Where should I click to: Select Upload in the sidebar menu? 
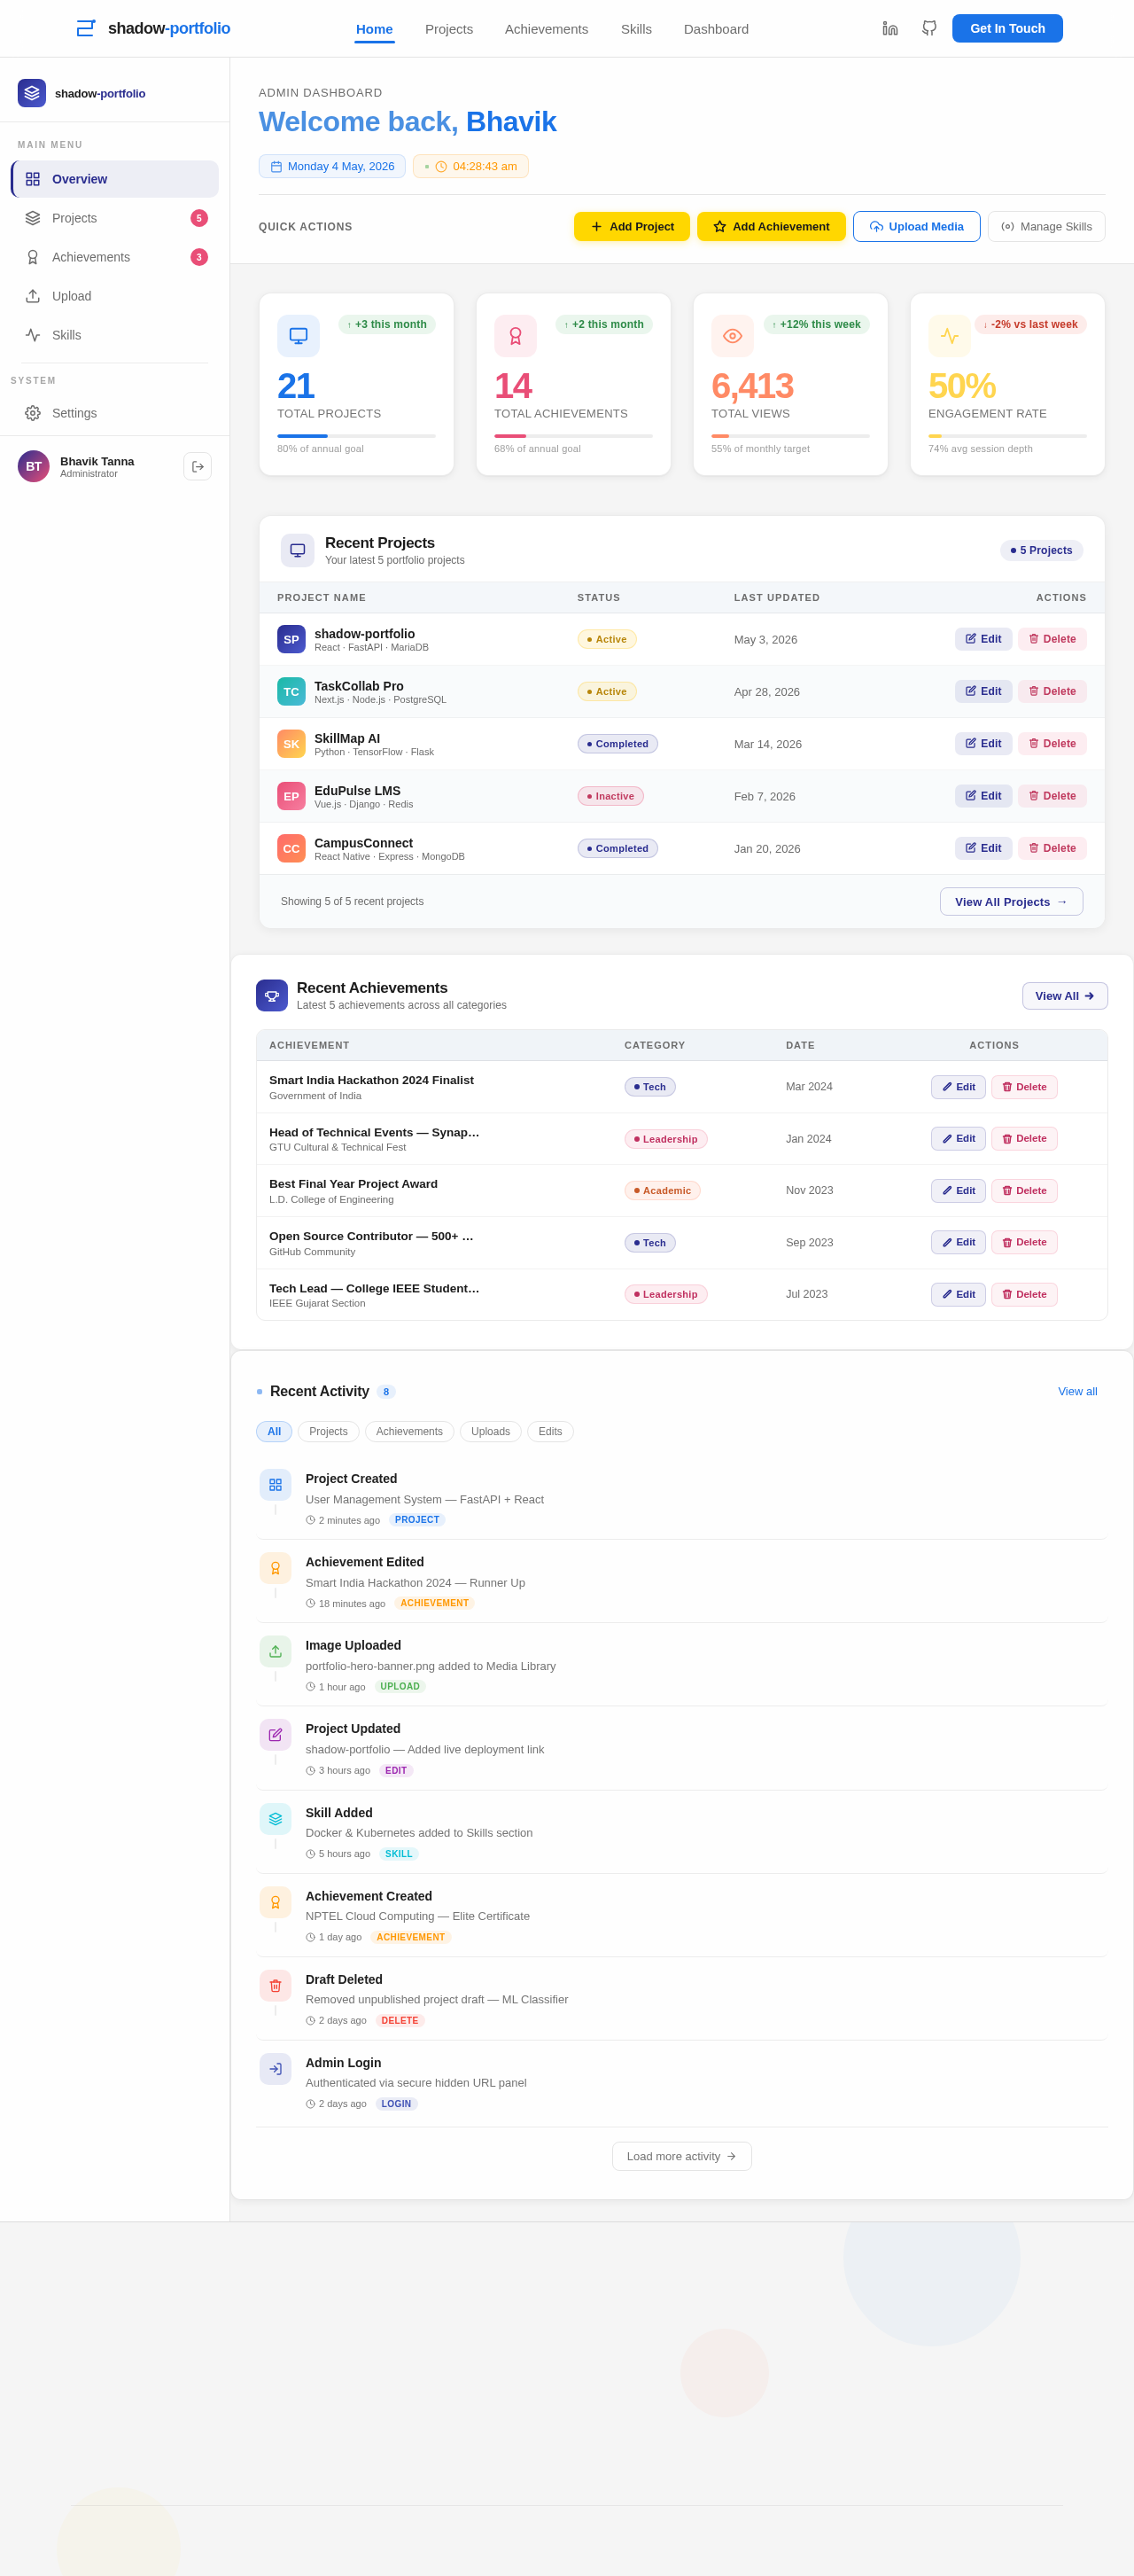115,296
